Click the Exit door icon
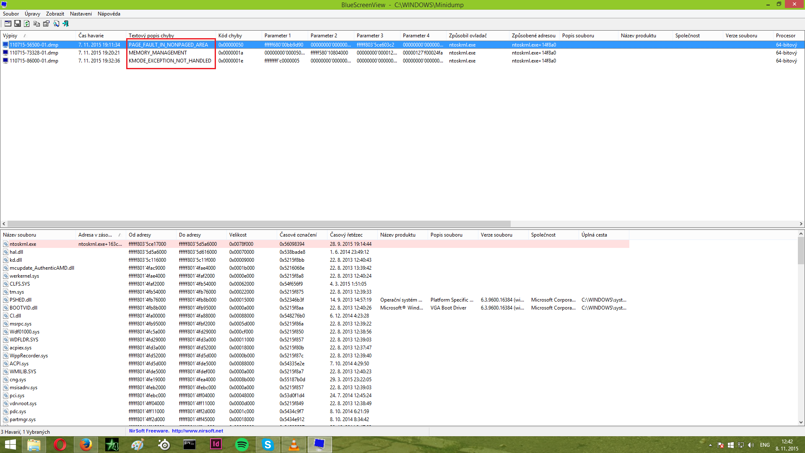Screen dimensions: 805x453 tap(66, 24)
